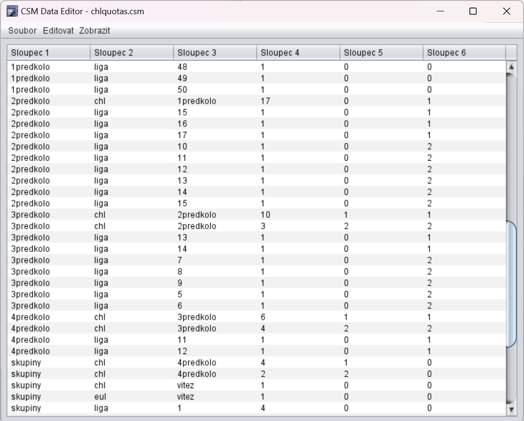Click the CSM Data Editor app icon

click(12, 11)
